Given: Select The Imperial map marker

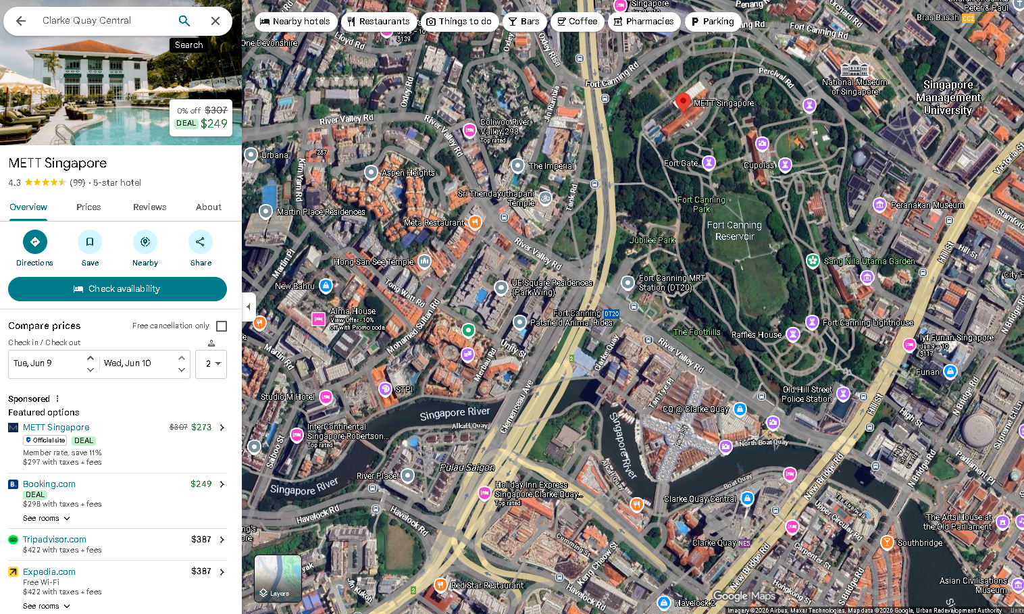Looking at the screenshot, I should tap(517, 165).
